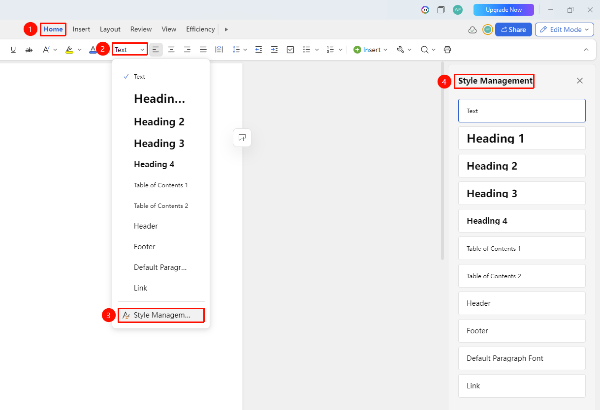600x410 pixels.
Task: Click the text highlight color icon
Action: click(x=69, y=50)
